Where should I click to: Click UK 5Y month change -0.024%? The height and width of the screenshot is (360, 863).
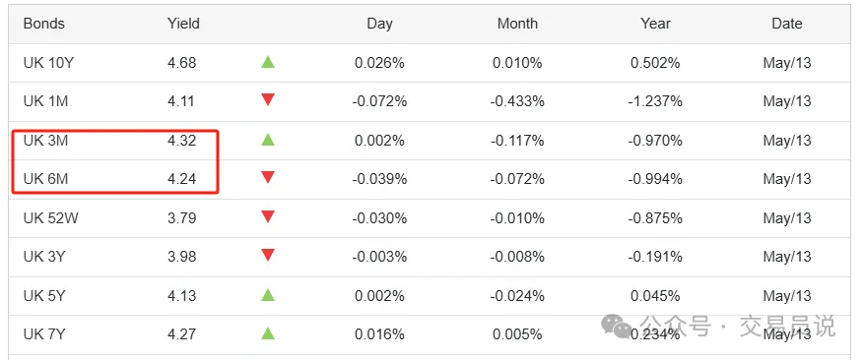coord(517,296)
